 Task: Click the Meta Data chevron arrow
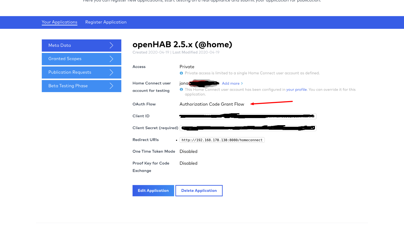click(x=112, y=46)
